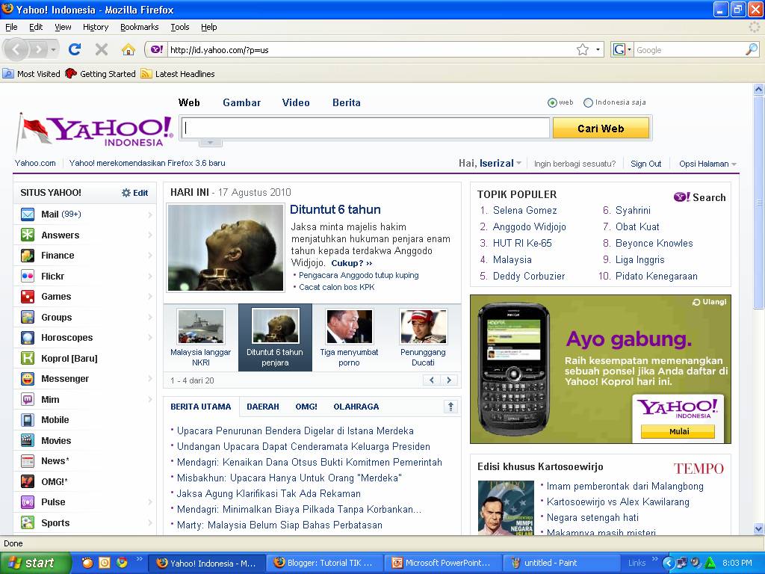Open the Mim sidebar icon

coord(28,399)
